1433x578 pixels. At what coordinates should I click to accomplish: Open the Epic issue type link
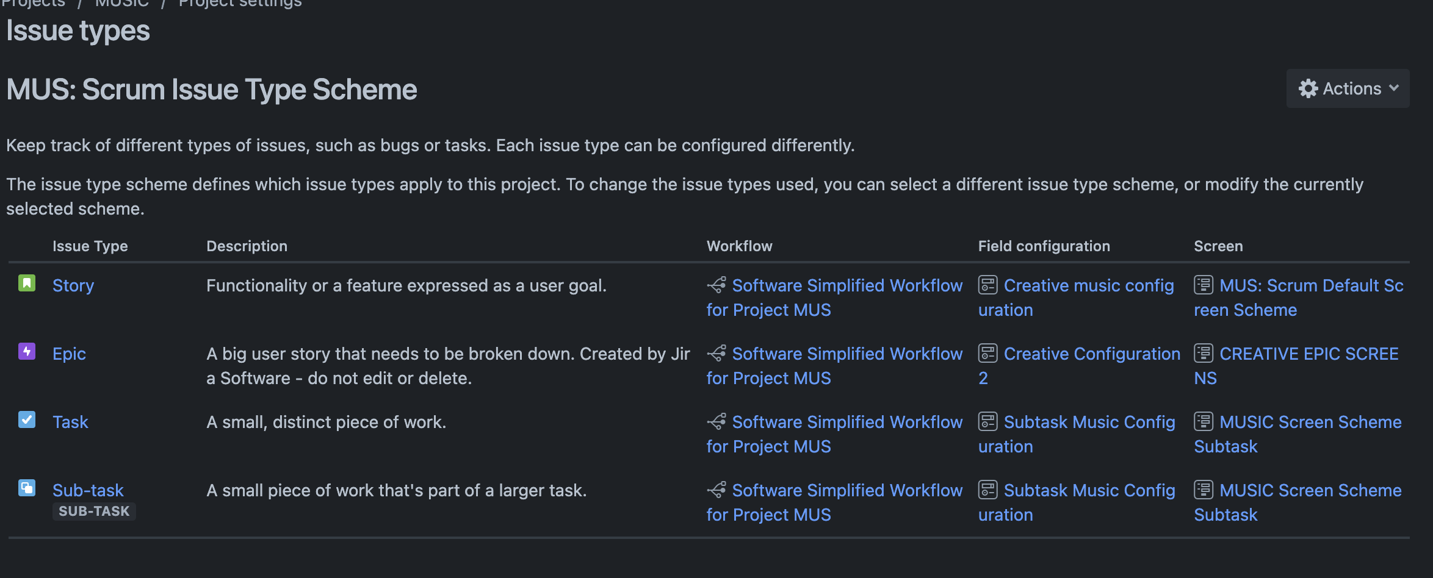pyautogui.click(x=69, y=354)
